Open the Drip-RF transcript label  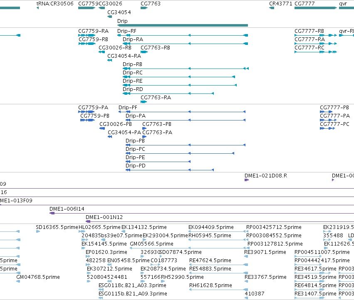pyautogui.click(x=126, y=31)
